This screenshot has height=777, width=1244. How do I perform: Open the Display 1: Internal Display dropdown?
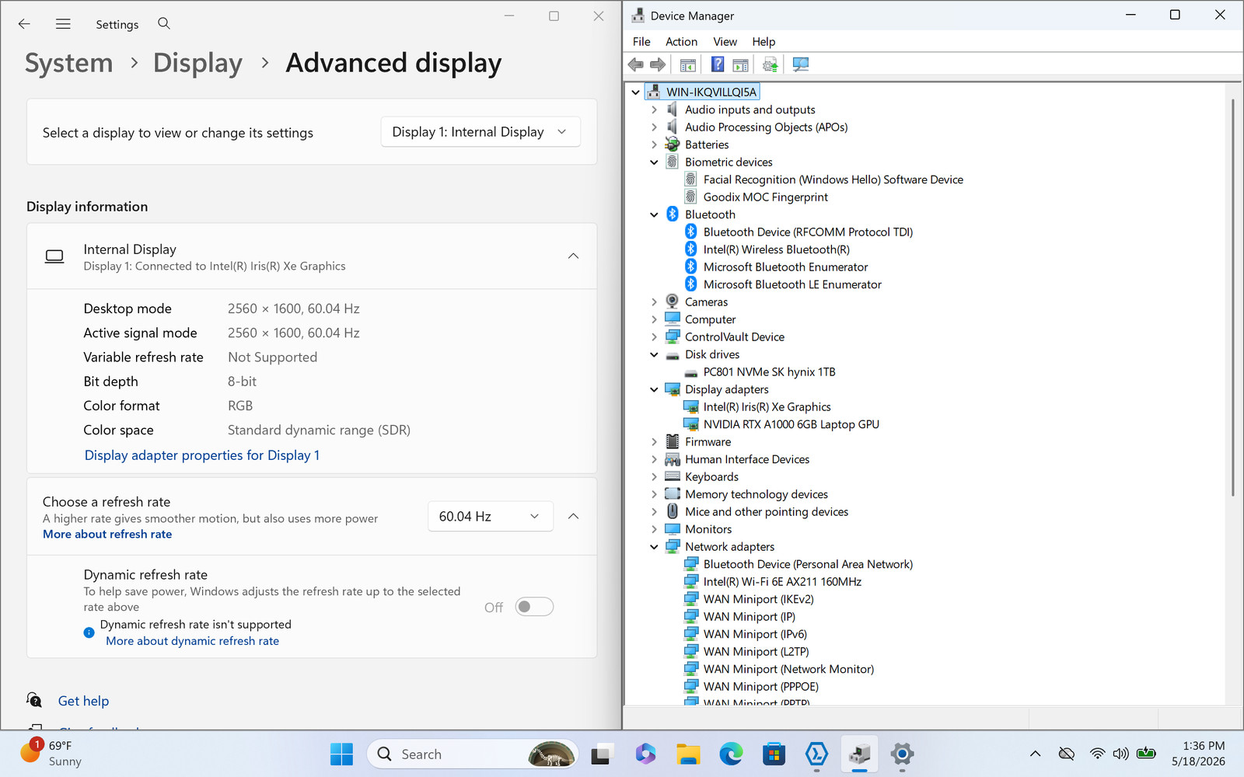(480, 132)
